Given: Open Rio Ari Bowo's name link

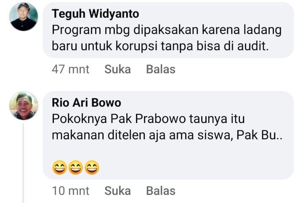Looking at the screenshot, I should [x=86, y=102].
